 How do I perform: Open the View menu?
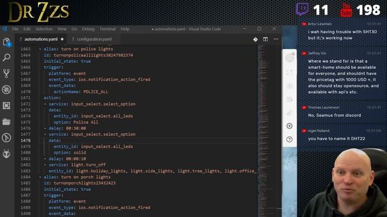click(x=62, y=29)
